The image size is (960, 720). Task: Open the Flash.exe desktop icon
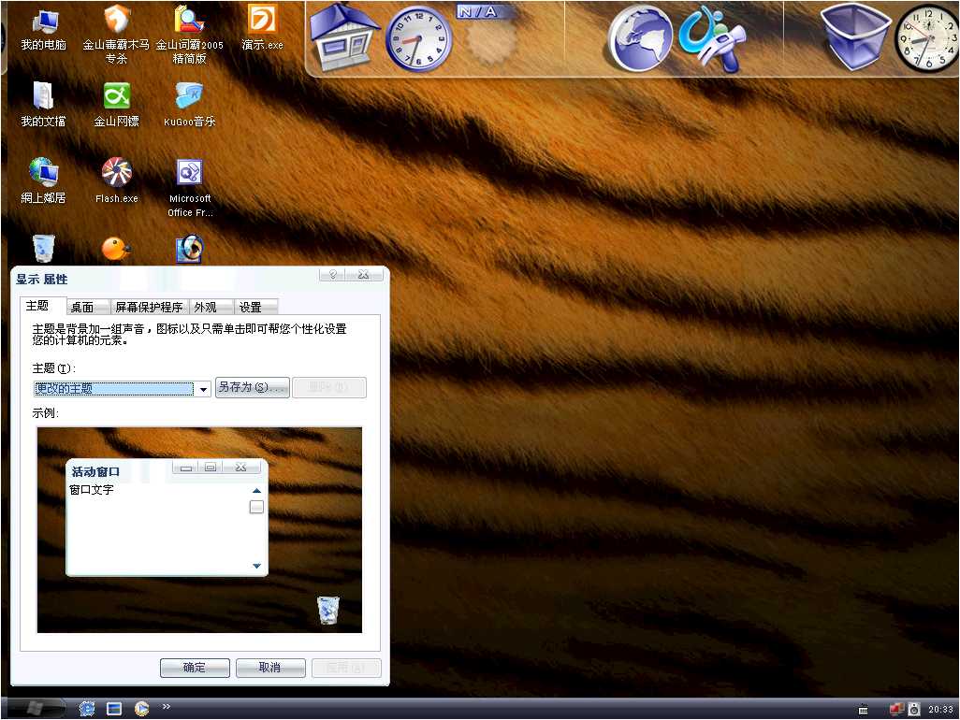point(117,173)
